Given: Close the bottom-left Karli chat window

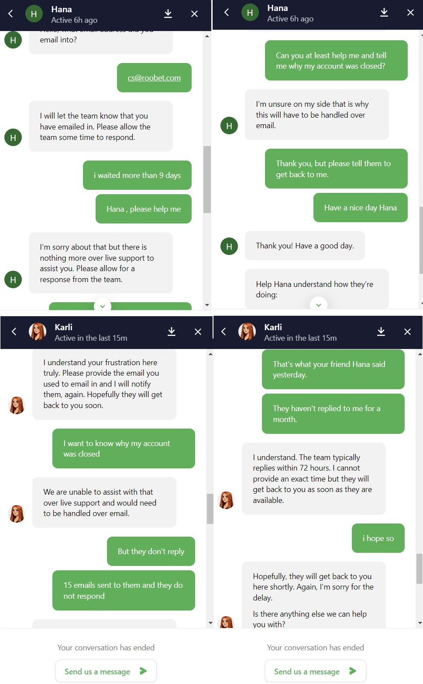Looking at the screenshot, I should point(198,332).
